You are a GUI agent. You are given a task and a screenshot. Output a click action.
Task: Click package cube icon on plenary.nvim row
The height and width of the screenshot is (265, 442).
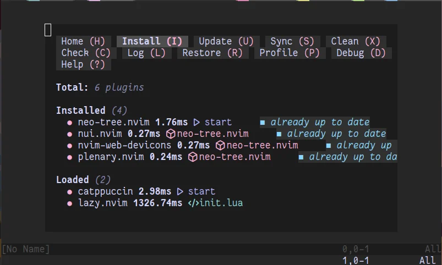193,157
